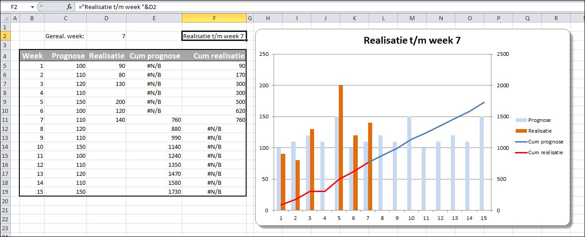The height and width of the screenshot is (237, 585).
Task: Select #N/B cell in cum prognose for week 1
Action: tap(154, 66)
